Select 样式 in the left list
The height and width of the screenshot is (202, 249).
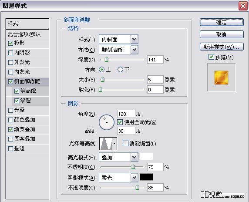(27, 24)
